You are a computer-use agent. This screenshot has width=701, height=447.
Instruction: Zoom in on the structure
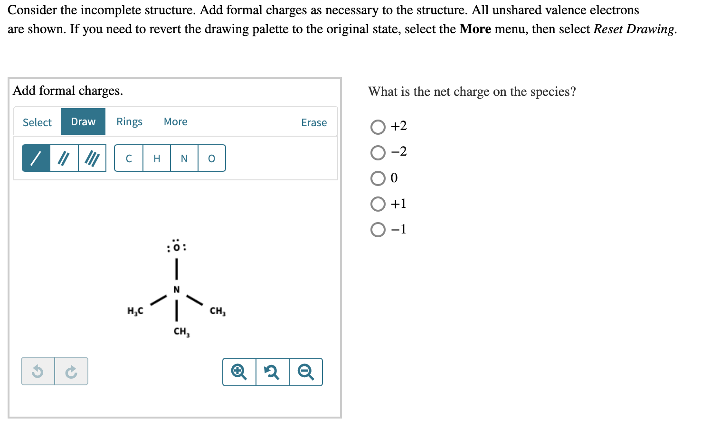click(239, 372)
